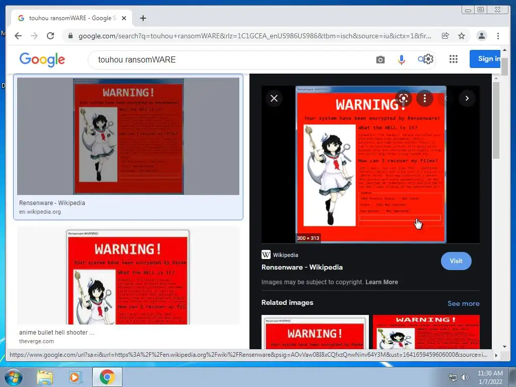Click Wikipedia source label with W icon

[x=280, y=254]
